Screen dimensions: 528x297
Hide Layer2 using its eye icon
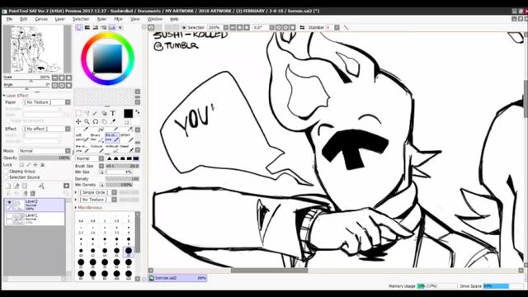pyautogui.click(x=9, y=202)
